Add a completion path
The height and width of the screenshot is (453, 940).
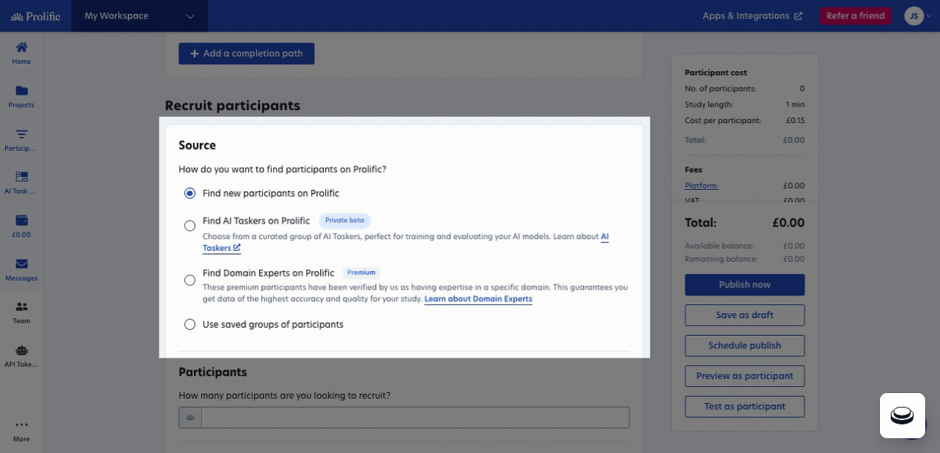pos(247,54)
